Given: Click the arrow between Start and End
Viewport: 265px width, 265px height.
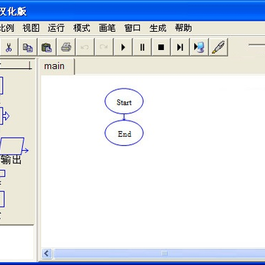Looking at the screenshot, I should [124, 117].
